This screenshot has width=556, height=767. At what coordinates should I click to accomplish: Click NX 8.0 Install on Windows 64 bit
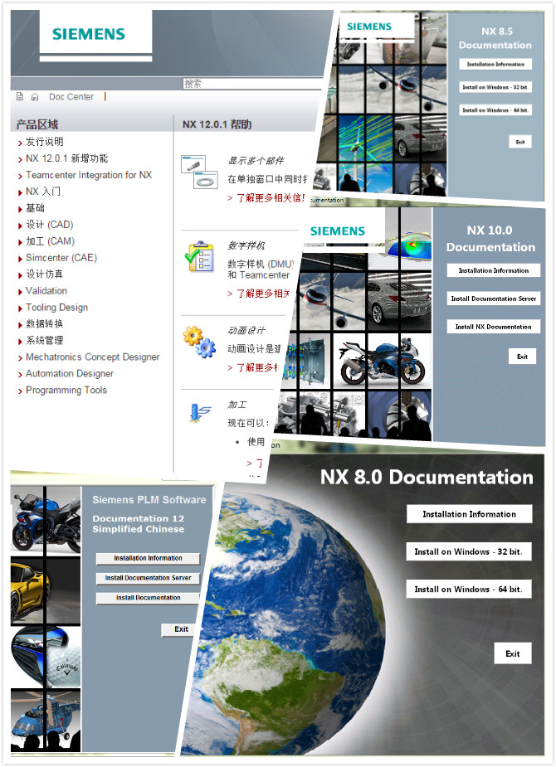pos(469,590)
